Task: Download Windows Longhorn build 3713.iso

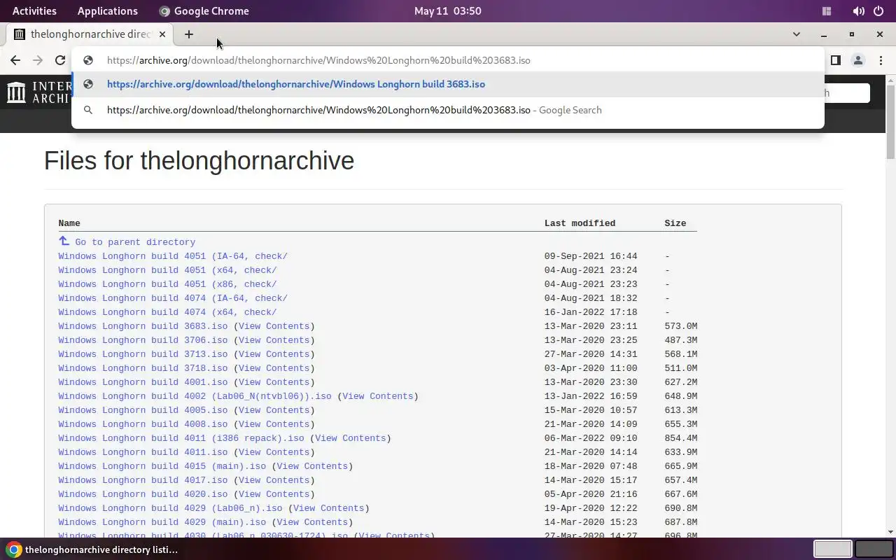Action: pos(143,354)
